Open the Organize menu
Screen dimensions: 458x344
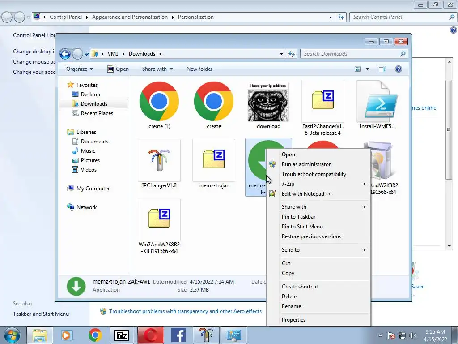[80, 69]
